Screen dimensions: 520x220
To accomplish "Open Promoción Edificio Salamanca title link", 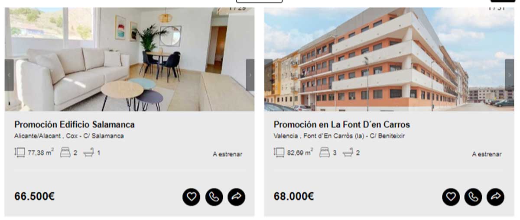I will (75, 124).
